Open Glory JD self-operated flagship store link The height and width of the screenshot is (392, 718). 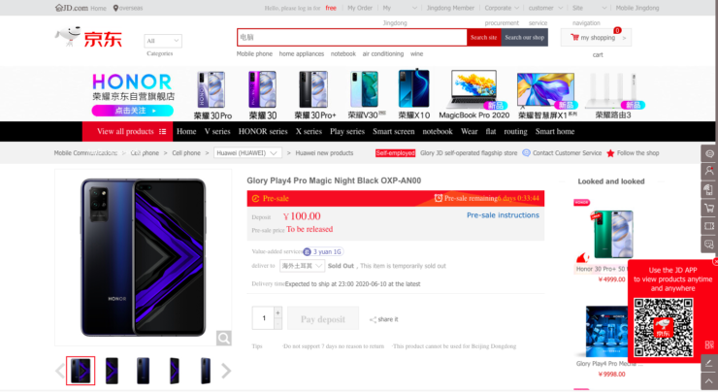(x=469, y=153)
